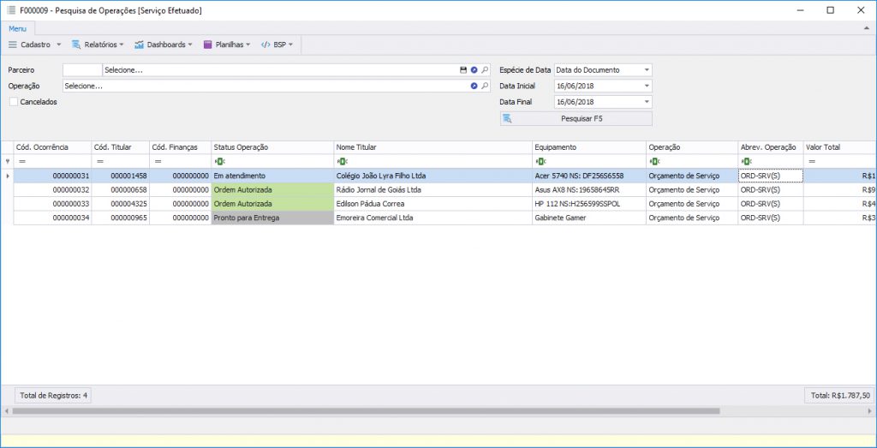Click the magnifier icon in Operação field

(485, 87)
